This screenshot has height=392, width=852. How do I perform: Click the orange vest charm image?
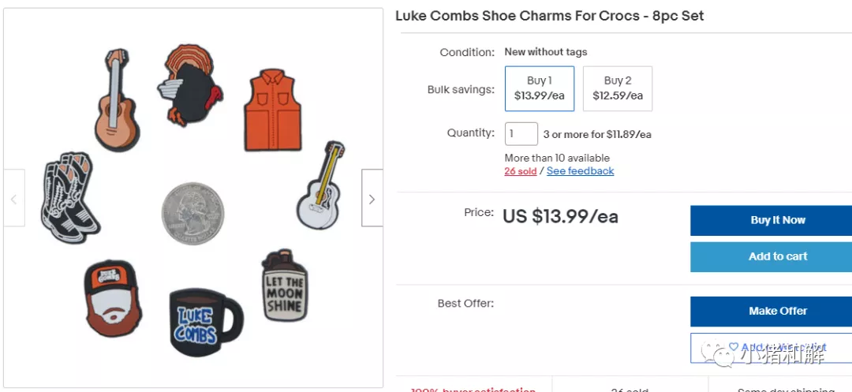point(274,110)
